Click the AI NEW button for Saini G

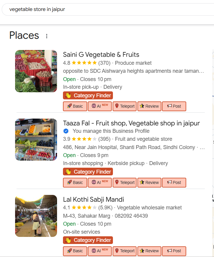(100, 106)
